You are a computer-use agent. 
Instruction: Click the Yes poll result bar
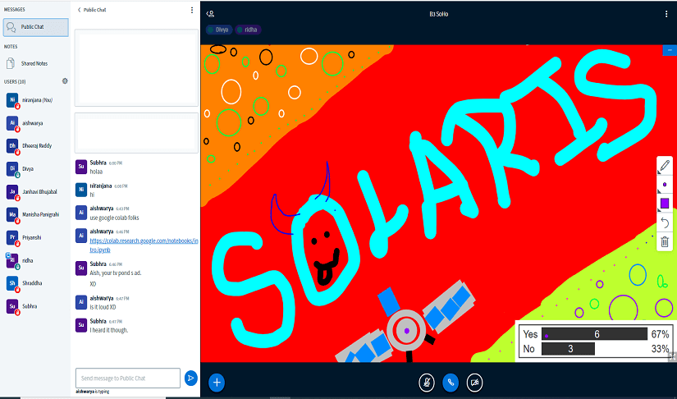click(594, 334)
